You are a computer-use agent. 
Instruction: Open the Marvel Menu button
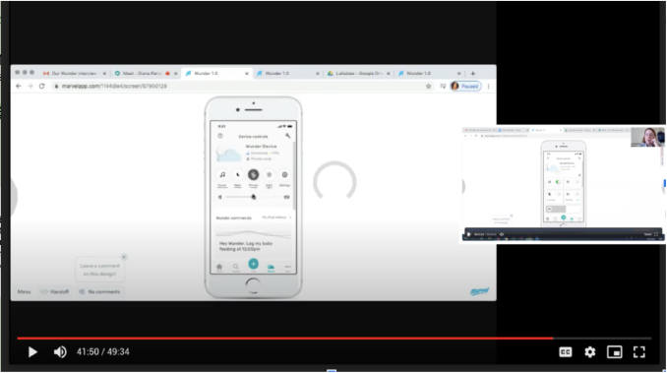point(24,291)
